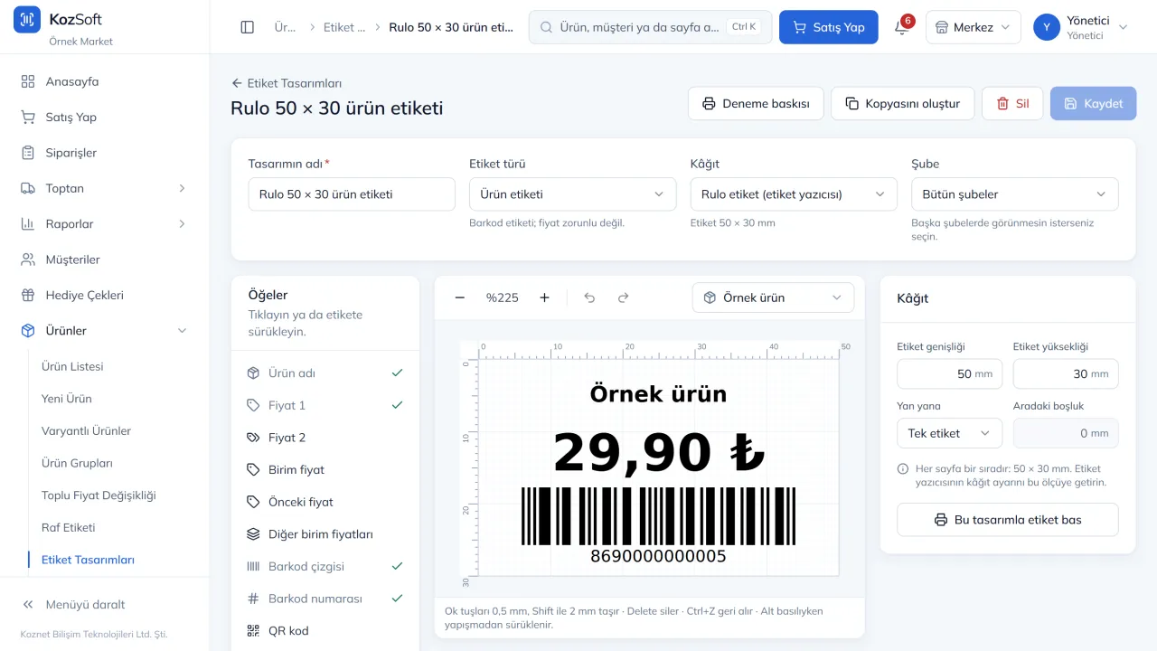1157x651 pixels.
Task: Add QR kod element to label
Action: 325,630
